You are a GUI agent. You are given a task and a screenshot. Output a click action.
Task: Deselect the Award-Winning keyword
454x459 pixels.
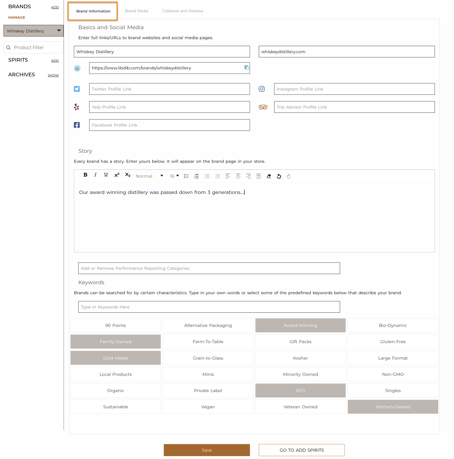tap(300, 325)
